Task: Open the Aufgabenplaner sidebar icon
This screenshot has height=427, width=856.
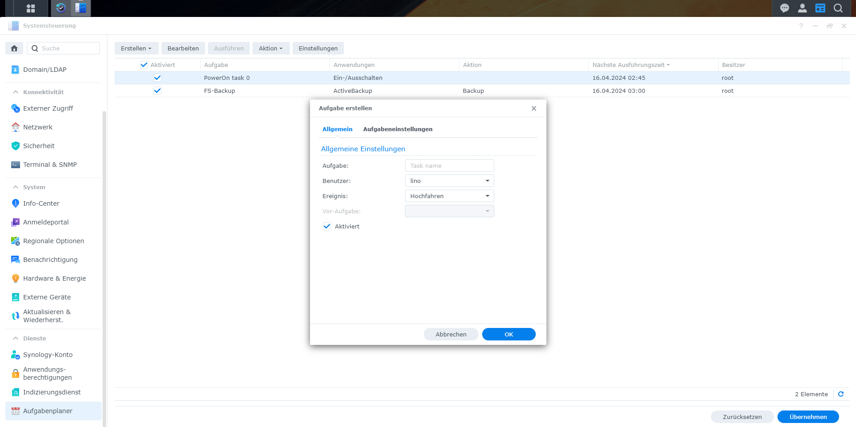Action: 16,411
